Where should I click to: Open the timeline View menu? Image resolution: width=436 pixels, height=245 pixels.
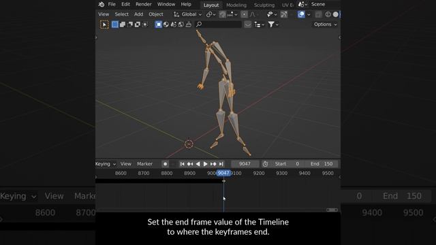tap(125, 164)
